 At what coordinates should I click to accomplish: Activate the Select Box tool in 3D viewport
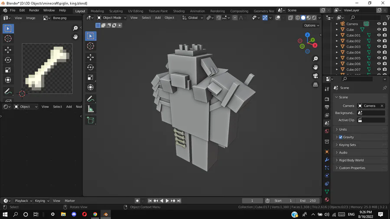coord(91,36)
